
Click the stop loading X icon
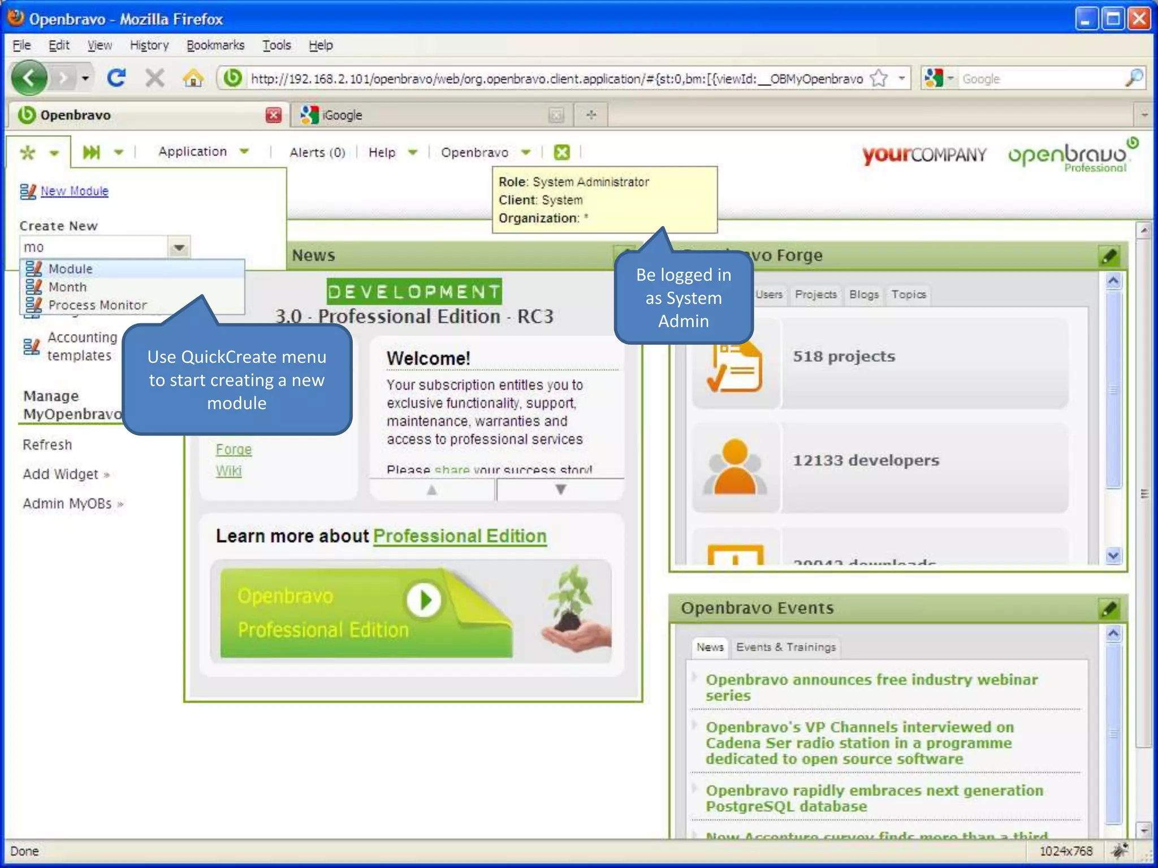(154, 78)
